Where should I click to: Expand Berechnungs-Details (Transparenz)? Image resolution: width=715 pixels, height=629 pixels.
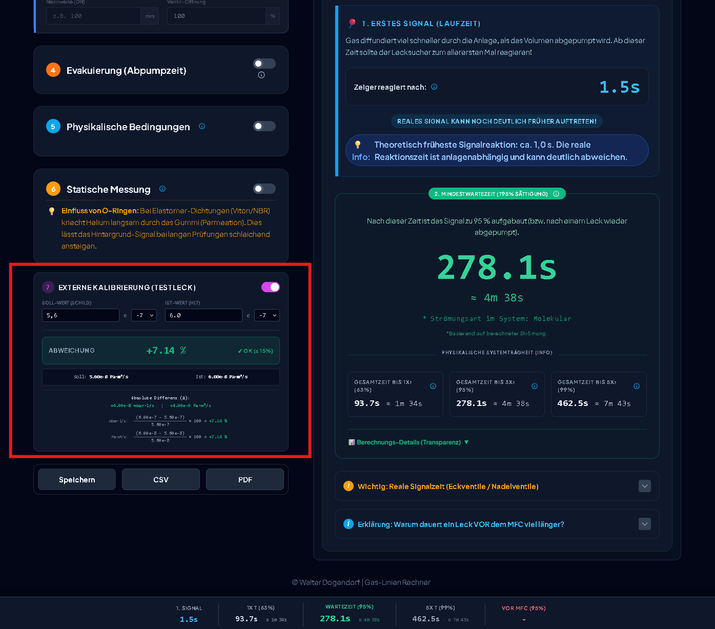pyautogui.click(x=408, y=442)
